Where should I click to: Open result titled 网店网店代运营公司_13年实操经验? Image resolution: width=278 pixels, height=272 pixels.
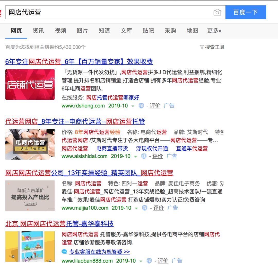(89, 173)
